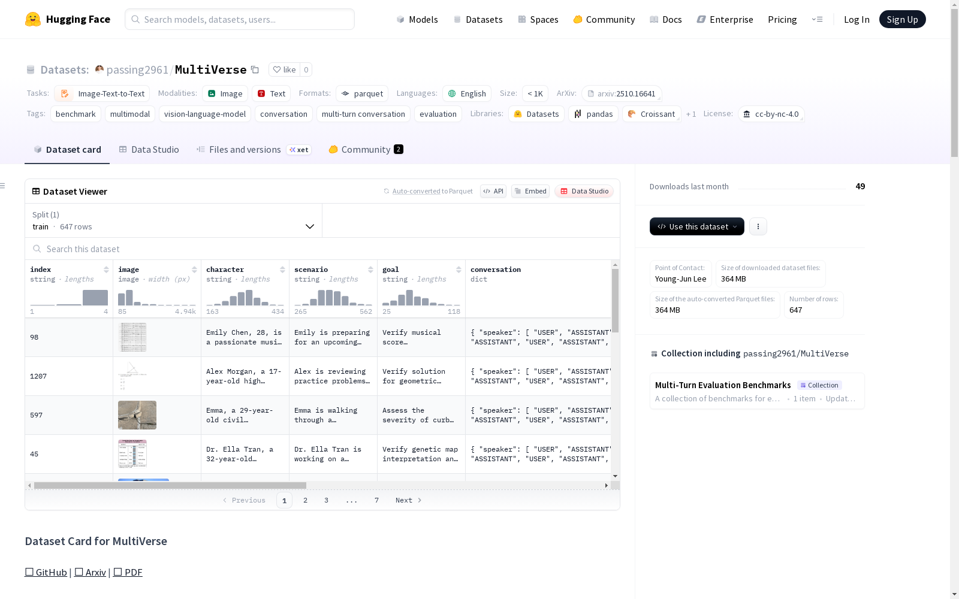The width and height of the screenshot is (959, 599).
Task: Open the three-dot more options button
Action: [x=758, y=226]
